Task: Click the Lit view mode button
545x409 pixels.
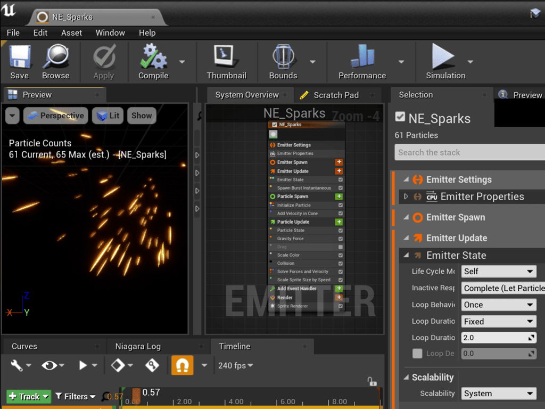Action: point(108,116)
